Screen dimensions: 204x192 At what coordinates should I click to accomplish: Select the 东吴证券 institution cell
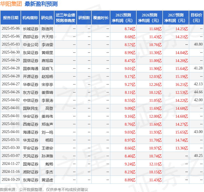point(31,53)
